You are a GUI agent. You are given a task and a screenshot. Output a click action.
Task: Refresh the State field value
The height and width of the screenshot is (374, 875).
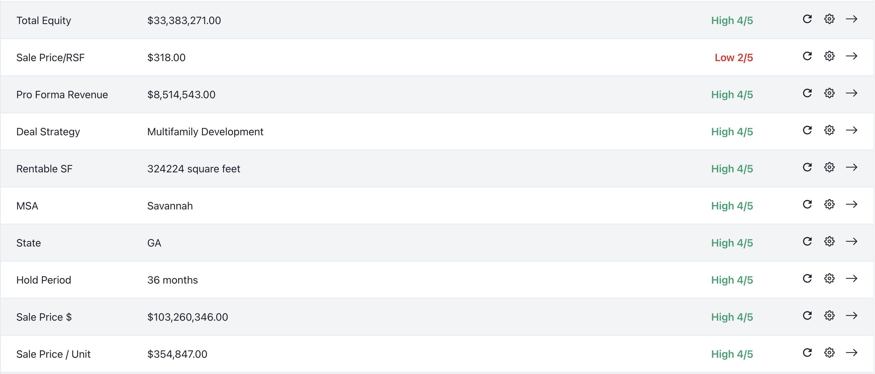(807, 241)
